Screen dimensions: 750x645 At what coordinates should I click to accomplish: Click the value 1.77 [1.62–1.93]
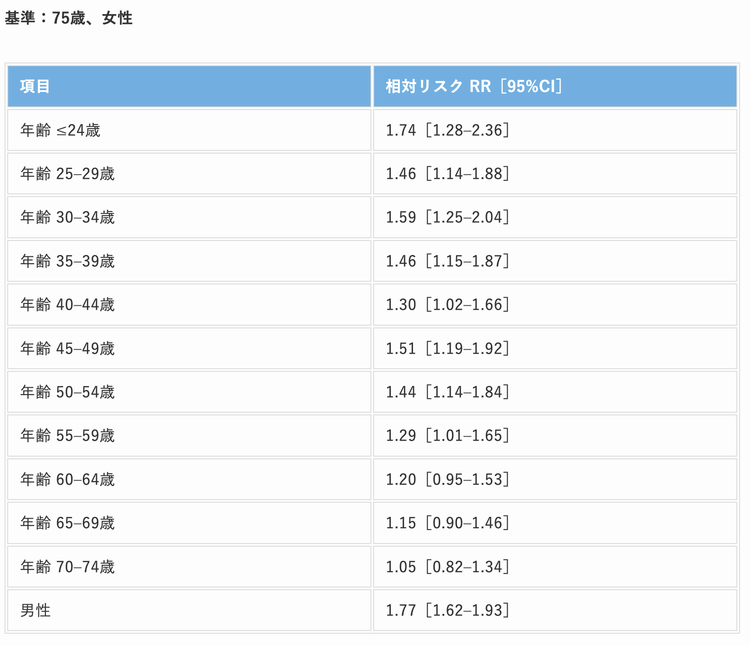pyautogui.click(x=447, y=611)
